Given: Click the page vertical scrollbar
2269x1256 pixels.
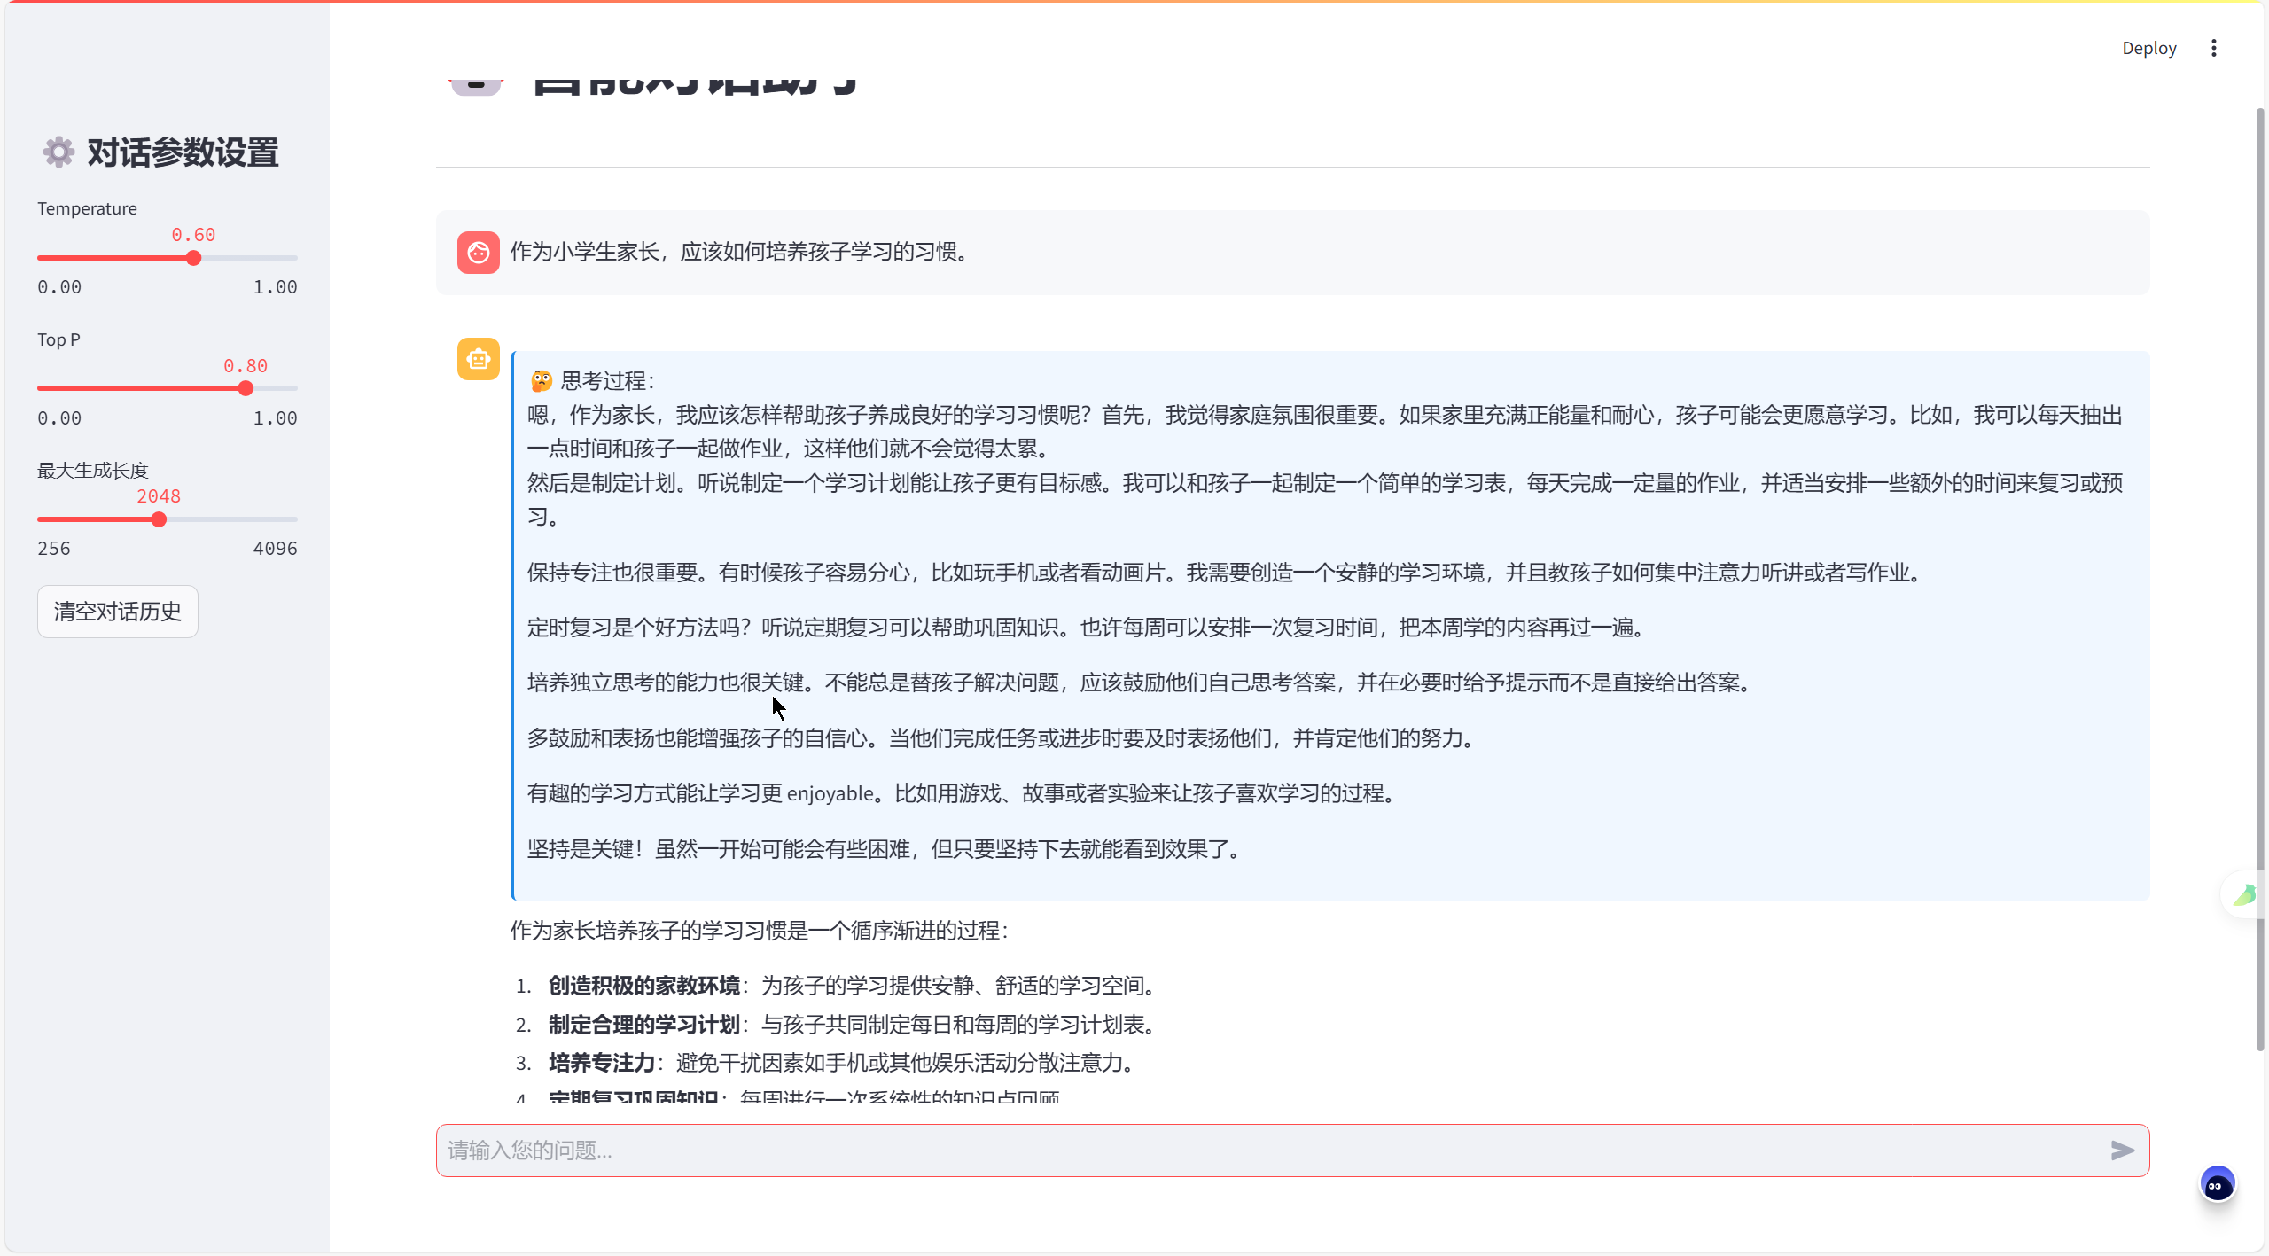Looking at the screenshot, I should pos(2259,576).
